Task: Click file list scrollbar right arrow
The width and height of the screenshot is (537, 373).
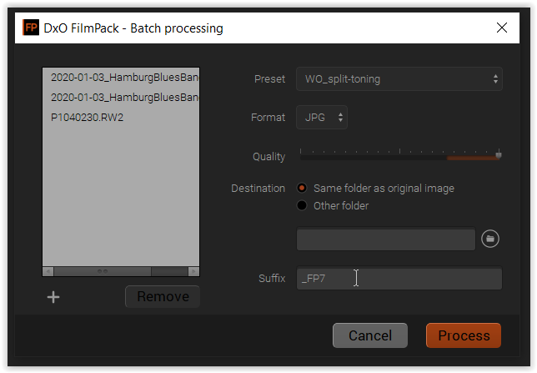Action: point(193,271)
